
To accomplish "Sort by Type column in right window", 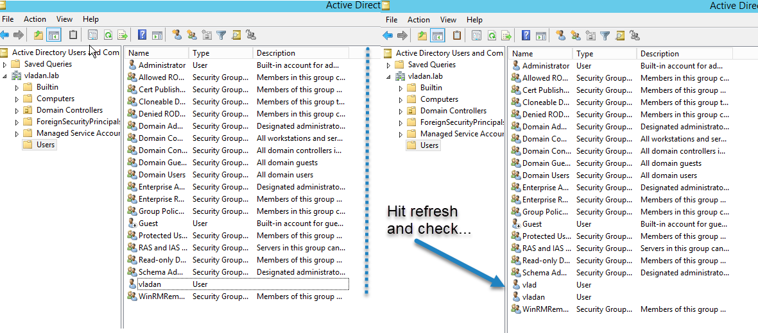I will coord(604,54).
